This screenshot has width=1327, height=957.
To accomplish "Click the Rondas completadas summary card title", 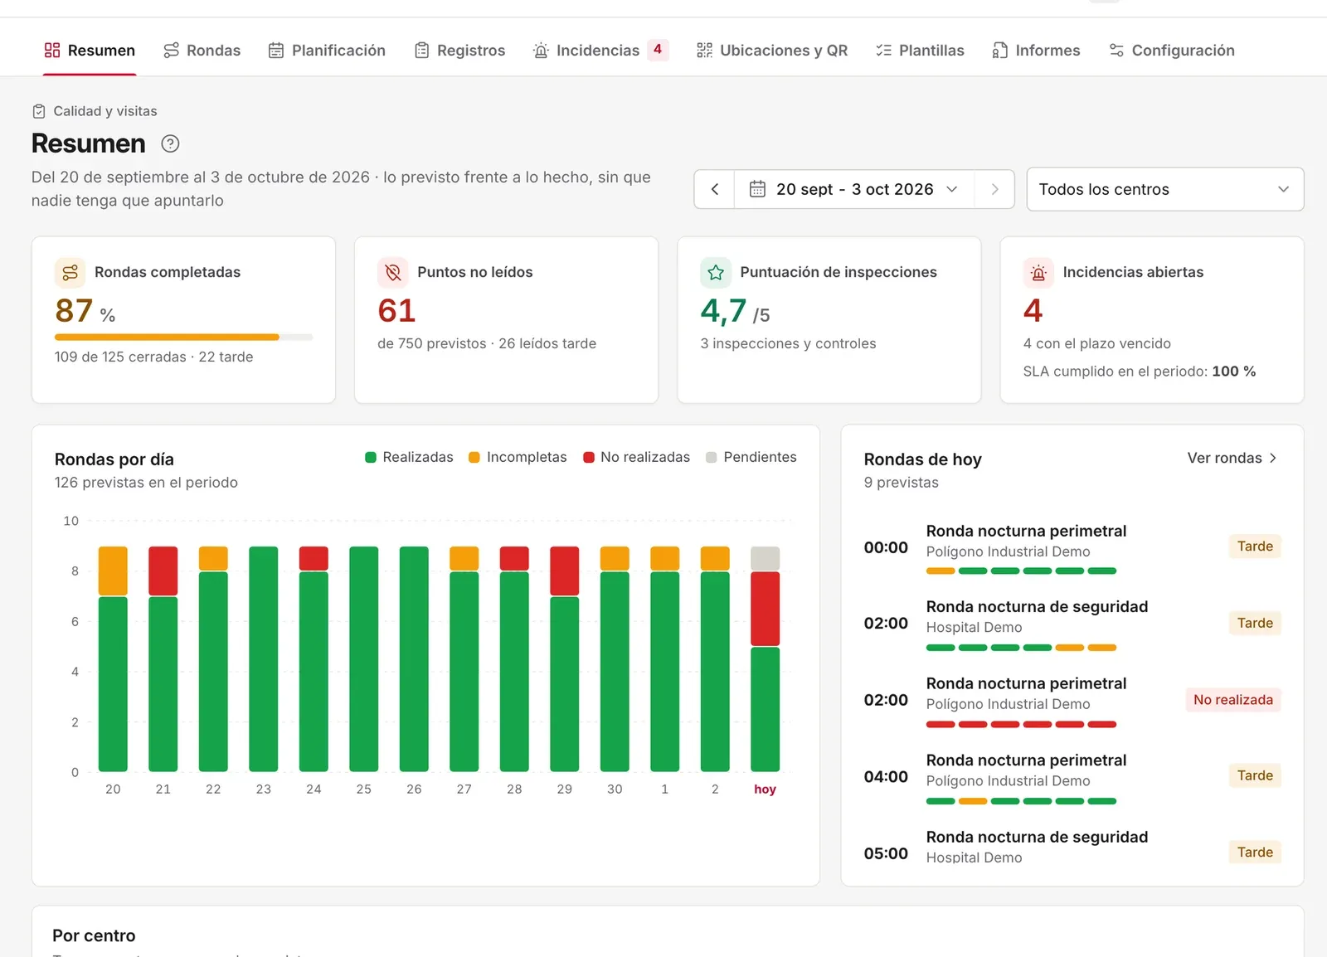I will [x=168, y=272].
